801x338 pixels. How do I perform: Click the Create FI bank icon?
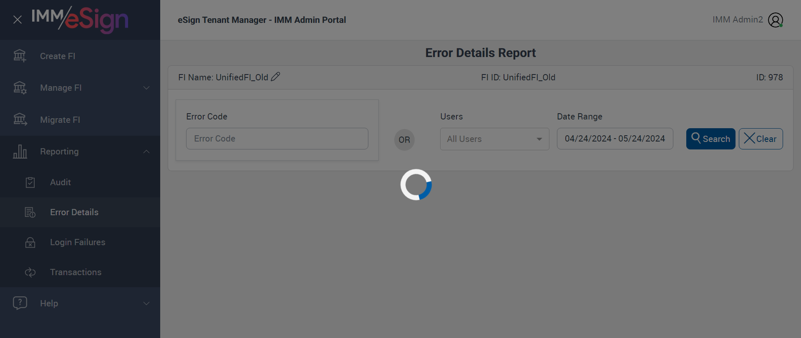point(20,56)
